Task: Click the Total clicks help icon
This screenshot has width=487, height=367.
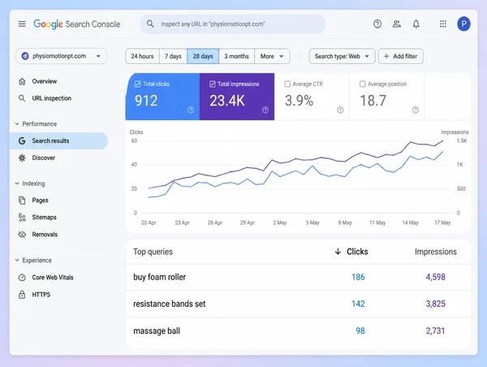Action: pyautogui.click(x=191, y=110)
